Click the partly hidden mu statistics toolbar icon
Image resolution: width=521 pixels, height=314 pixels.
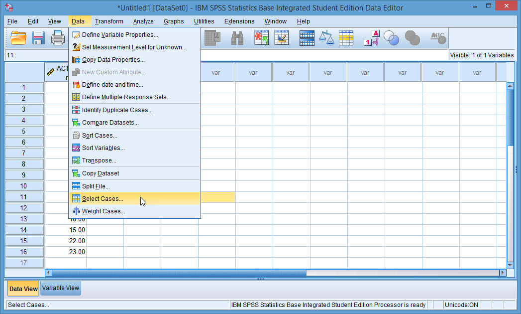click(212, 38)
